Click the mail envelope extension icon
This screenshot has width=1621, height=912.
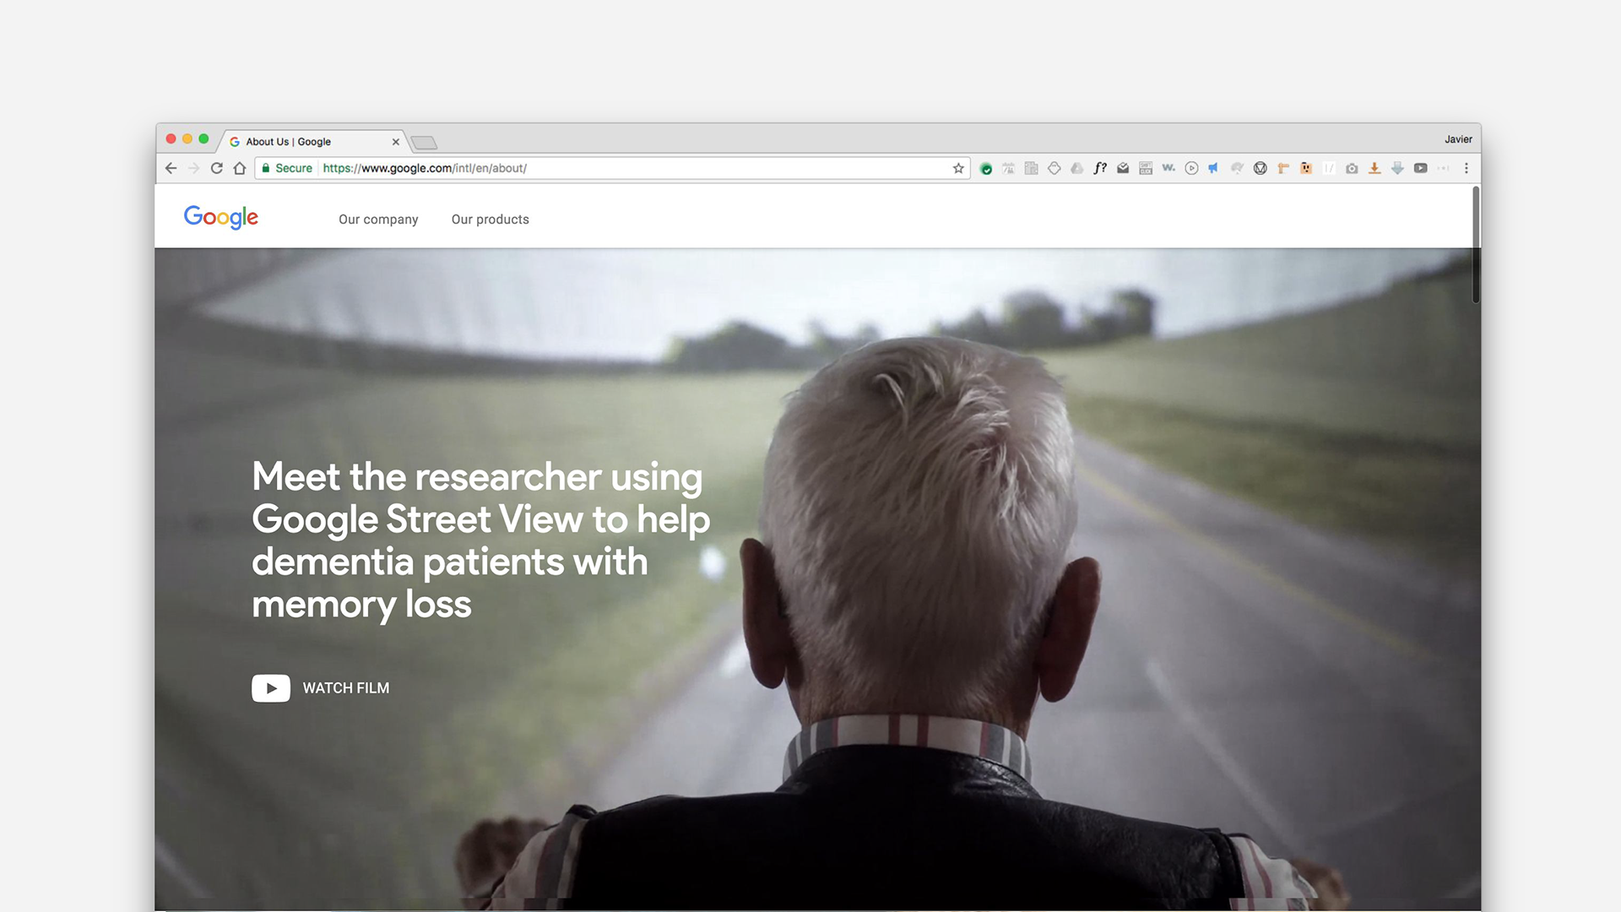pos(1123,168)
